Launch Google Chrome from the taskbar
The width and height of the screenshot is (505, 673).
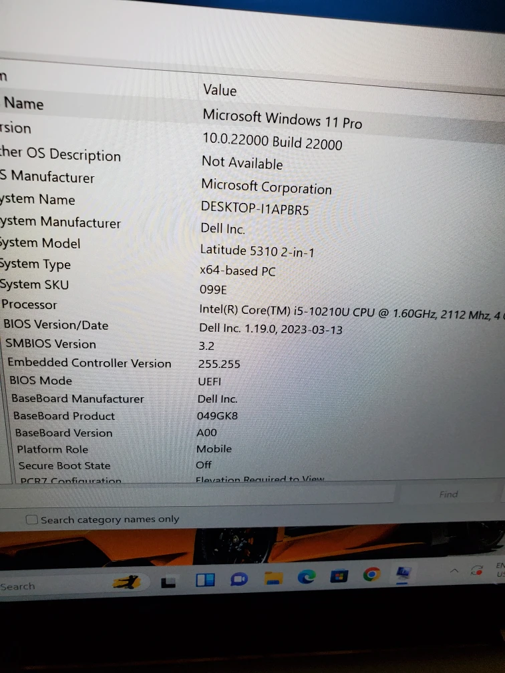point(371,574)
